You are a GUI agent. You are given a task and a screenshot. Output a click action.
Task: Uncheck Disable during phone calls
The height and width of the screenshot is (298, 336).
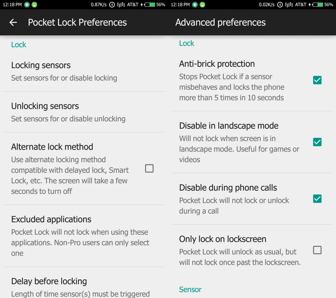click(317, 199)
